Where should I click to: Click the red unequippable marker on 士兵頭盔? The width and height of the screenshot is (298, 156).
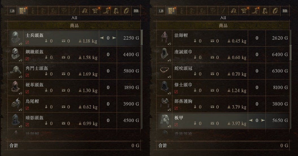click(x=27, y=42)
